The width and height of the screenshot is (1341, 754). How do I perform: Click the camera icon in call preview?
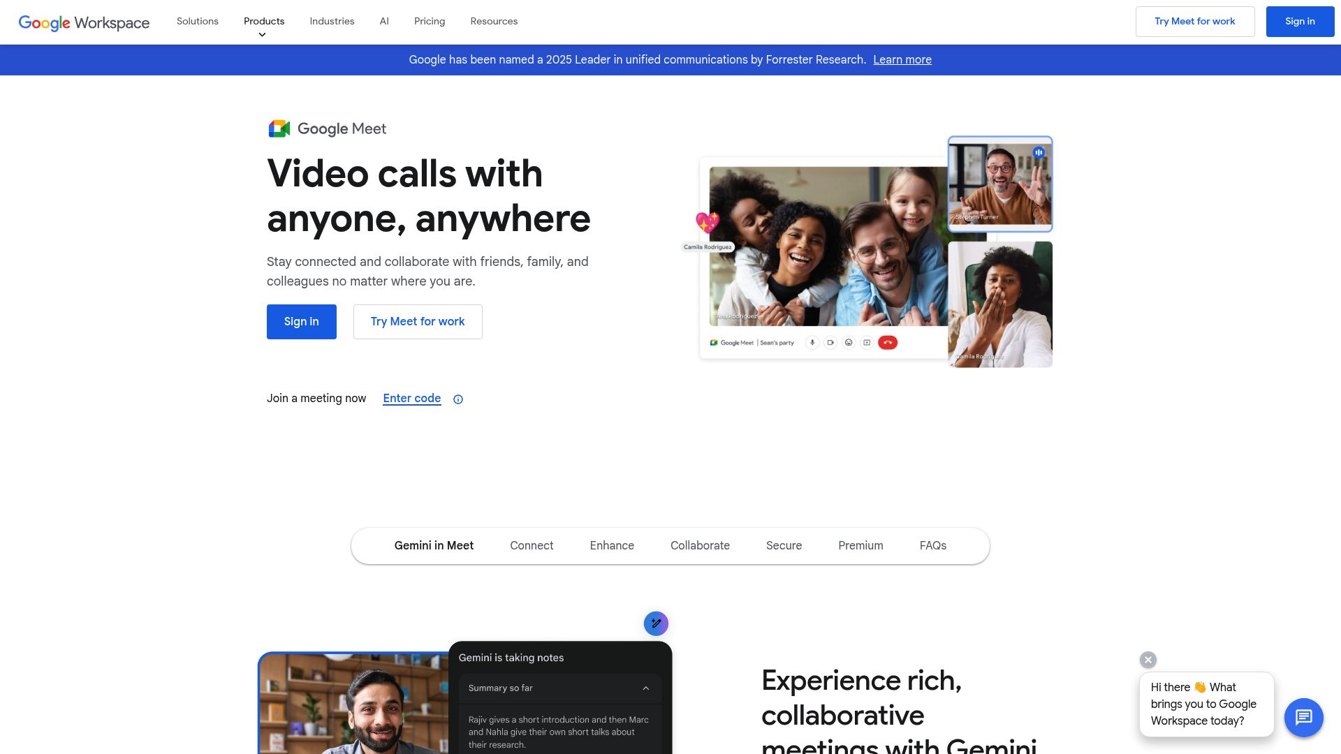[x=830, y=343]
